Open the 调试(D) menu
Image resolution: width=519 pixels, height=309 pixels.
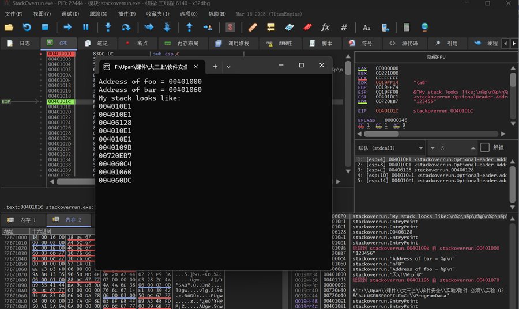[70, 13]
